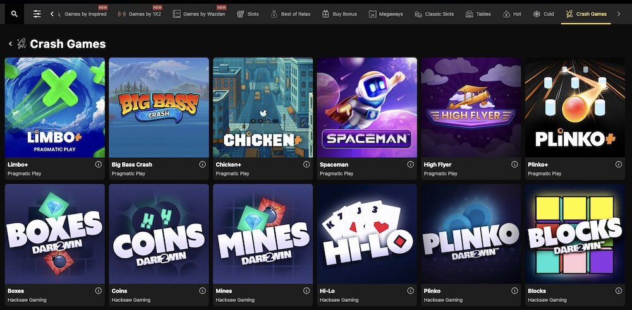This screenshot has height=310, width=632.
Task: Click Pragmatic Play under Chicken+
Action: (233, 174)
